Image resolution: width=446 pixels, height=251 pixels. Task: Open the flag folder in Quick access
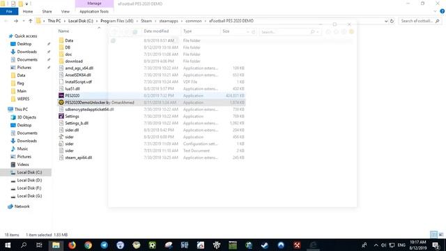point(20,83)
